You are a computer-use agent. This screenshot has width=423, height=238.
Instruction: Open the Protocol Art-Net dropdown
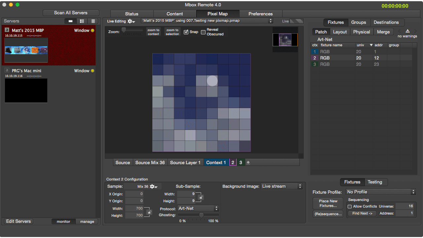point(198,209)
